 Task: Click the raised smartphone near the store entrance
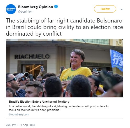tap(42, 69)
